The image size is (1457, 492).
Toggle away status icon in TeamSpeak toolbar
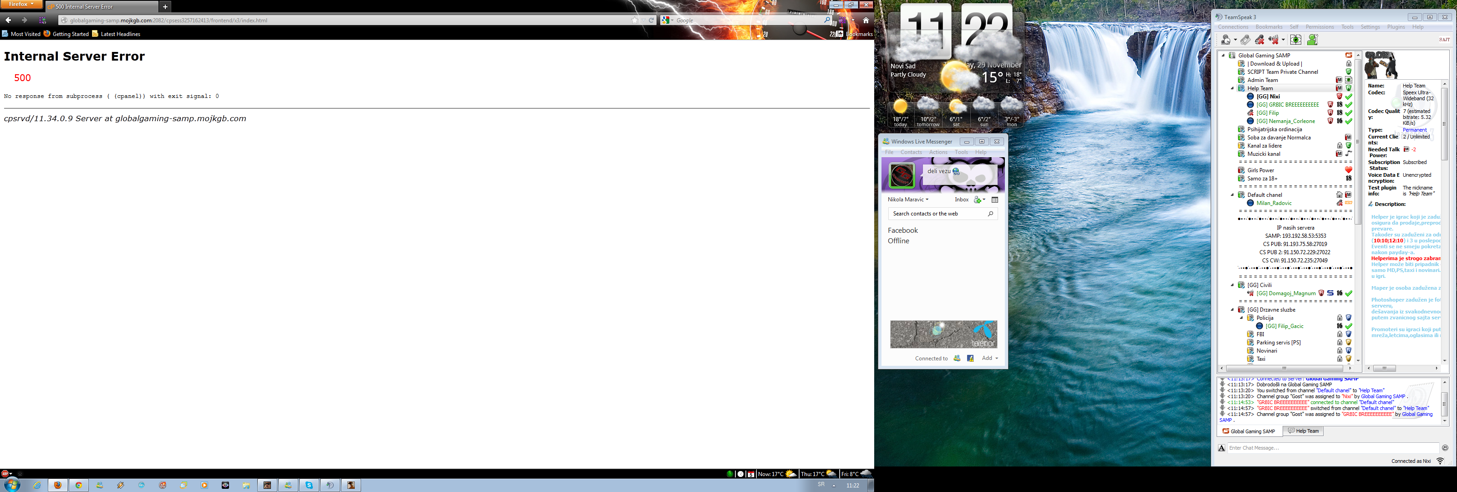click(1226, 40)
